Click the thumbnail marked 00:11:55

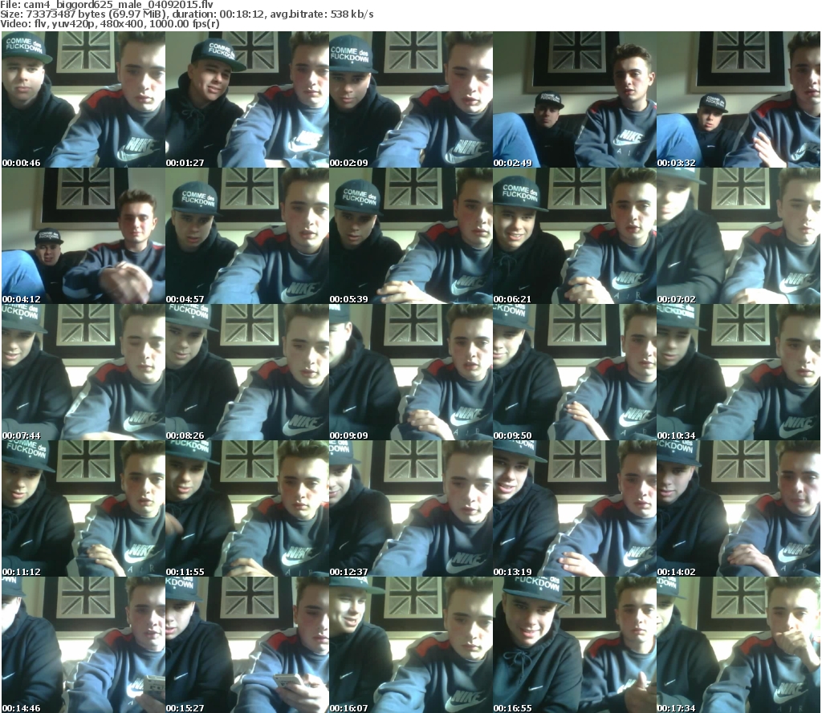pos(247,508)
